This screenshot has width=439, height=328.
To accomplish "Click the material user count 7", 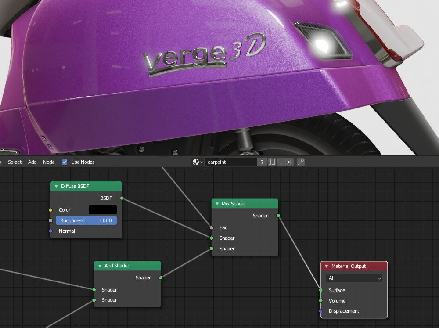I will (262, 162).
